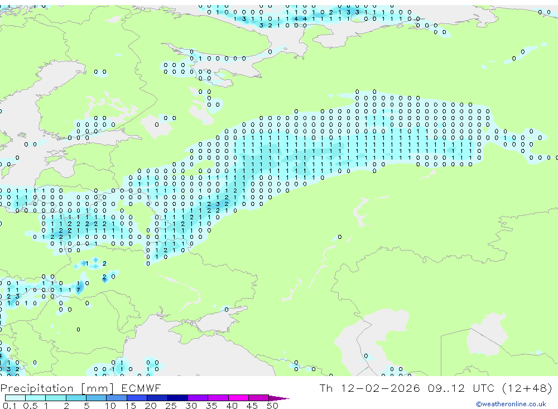Open the weatheronline.co.uk credit link
Screen dimensions: 558x409
(x=511, y=404)
